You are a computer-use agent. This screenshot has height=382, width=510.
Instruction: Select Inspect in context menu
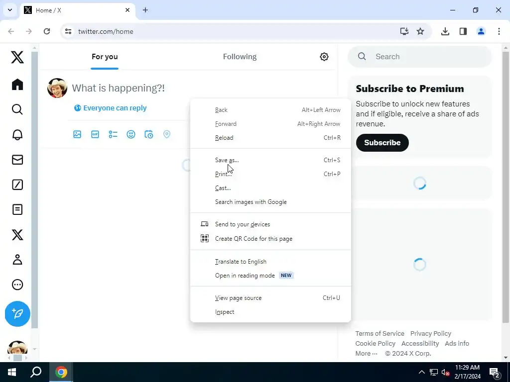270,312
